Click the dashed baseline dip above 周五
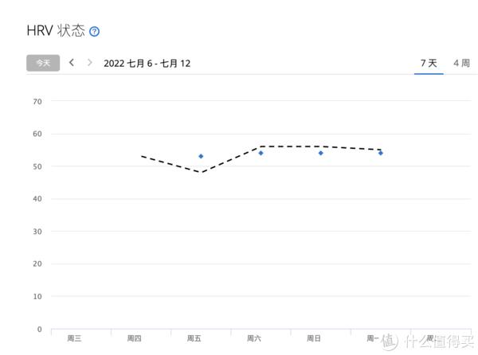The height and width of the screenshot is (355, 478). (201, 172)
